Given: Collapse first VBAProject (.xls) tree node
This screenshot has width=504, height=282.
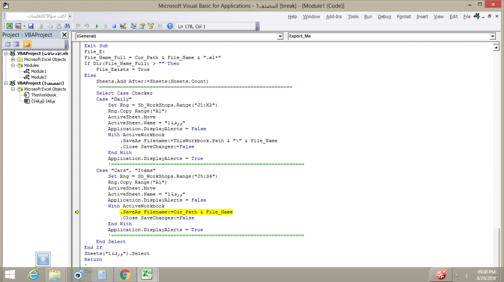Looking at the screenshot, I should tap(6, 53).
